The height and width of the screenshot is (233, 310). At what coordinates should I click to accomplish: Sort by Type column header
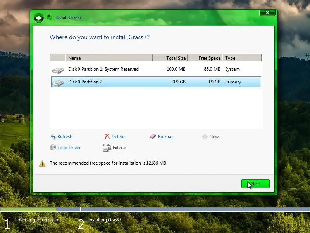coord(242,58)
